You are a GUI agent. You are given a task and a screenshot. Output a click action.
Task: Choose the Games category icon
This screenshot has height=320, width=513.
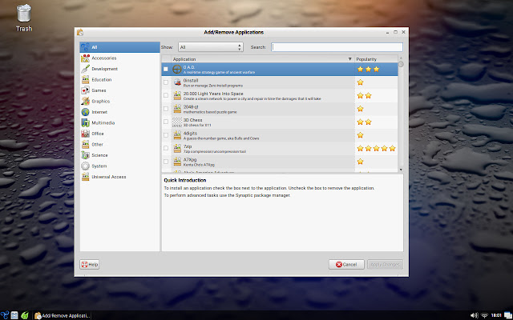pos(86,90)
